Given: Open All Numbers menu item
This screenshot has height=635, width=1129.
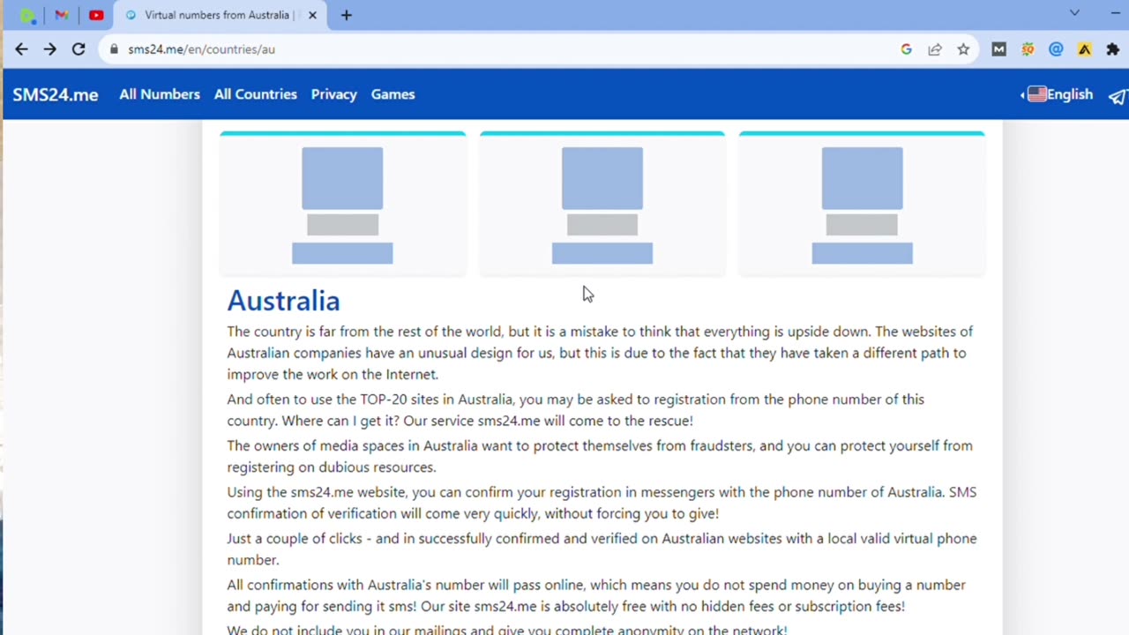Looking at the screenshot, I should tap(160, 94).
